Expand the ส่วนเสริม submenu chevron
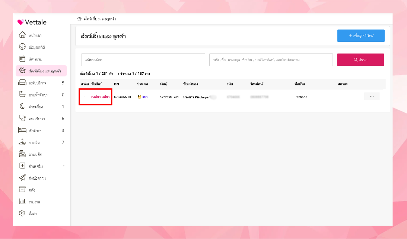 pos(63,166)
